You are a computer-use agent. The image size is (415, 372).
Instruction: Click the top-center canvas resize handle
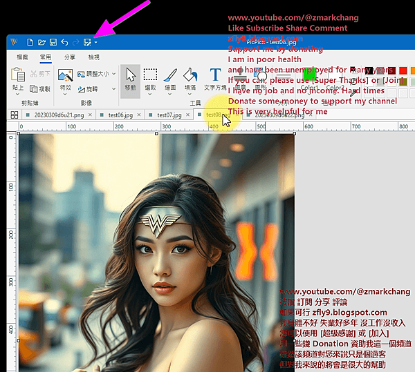coord(156,134)
